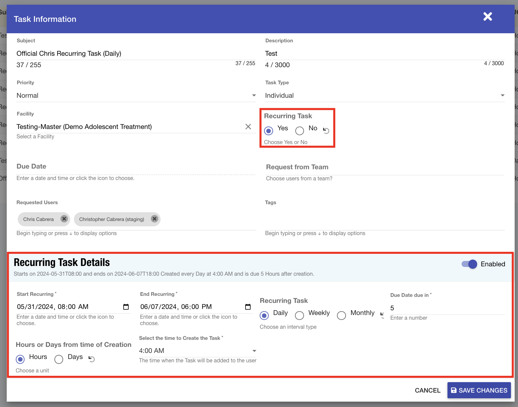Remove Chris Cabrera from Requested Users

pos(64,219)
